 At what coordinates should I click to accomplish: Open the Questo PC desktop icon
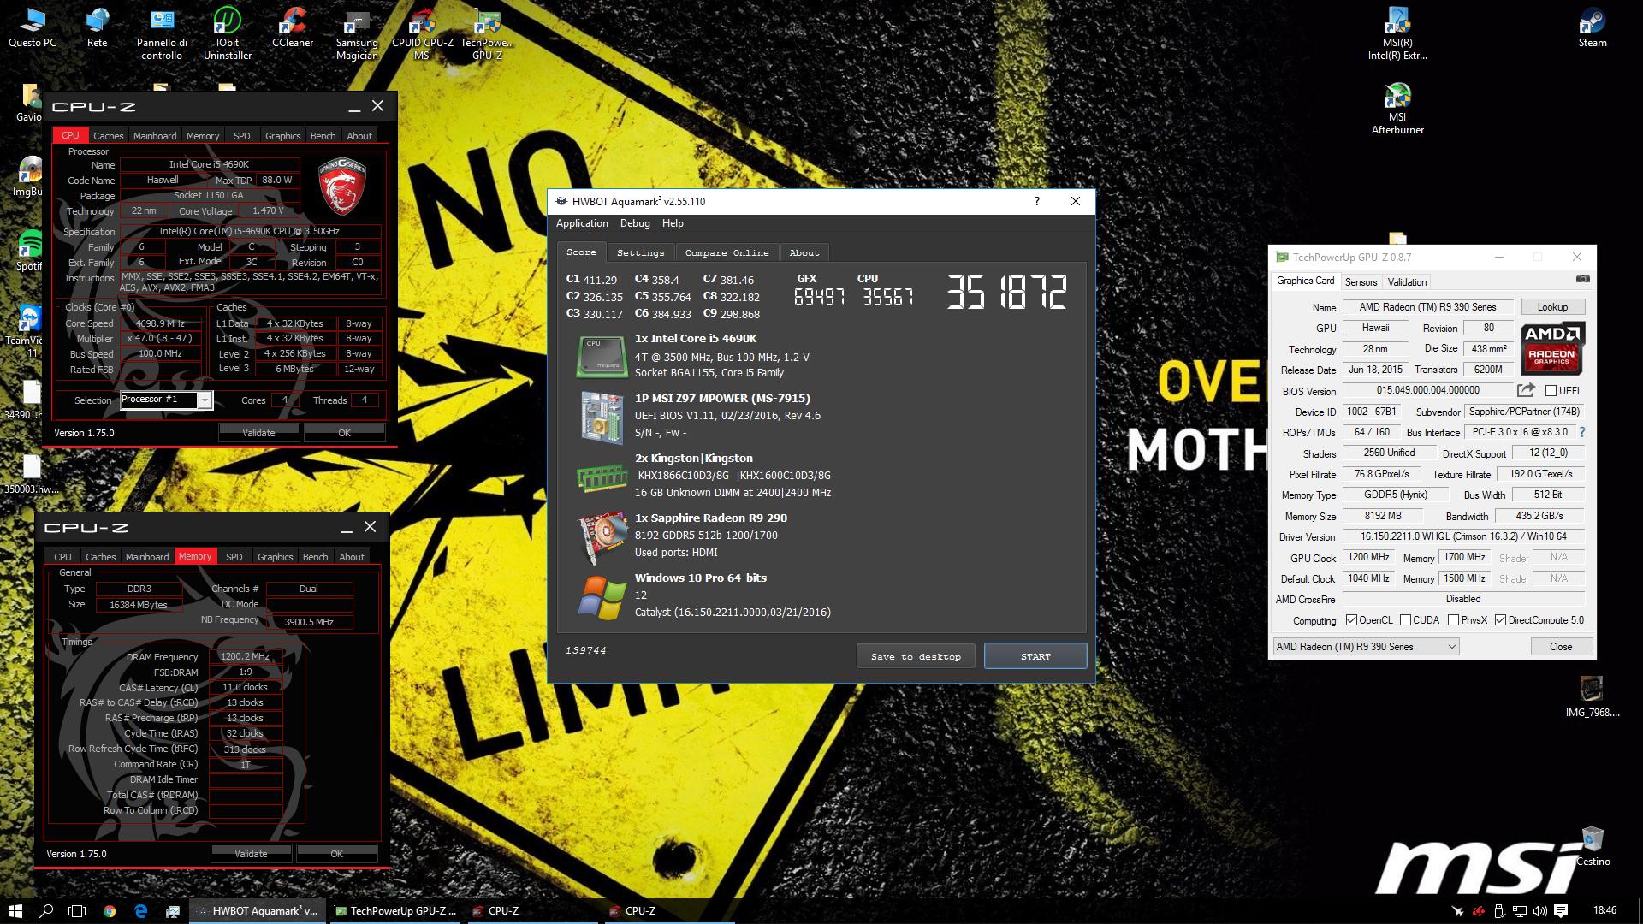[x=33, y=27]
